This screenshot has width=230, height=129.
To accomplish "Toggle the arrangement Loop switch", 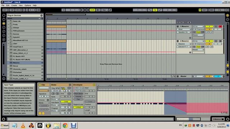I will point(155,10).
